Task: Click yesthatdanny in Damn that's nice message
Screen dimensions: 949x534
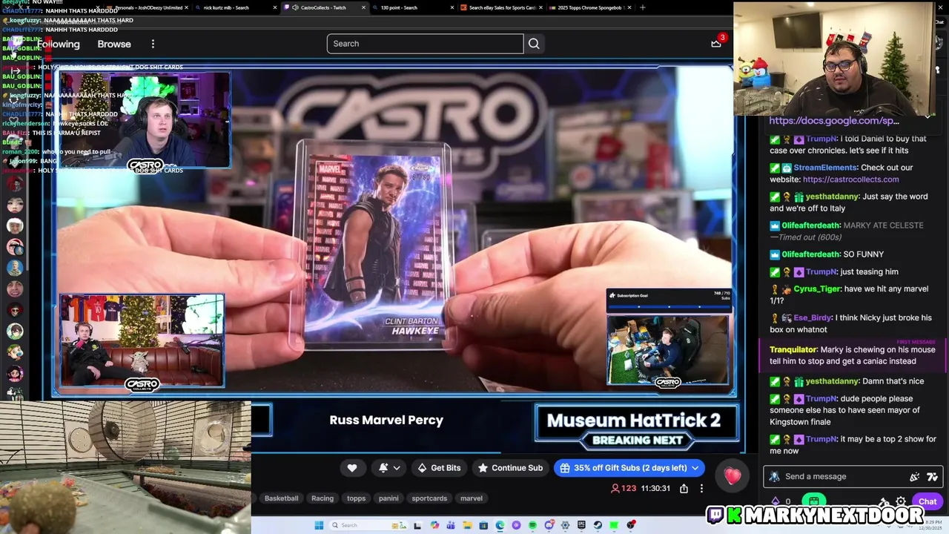Action: point(832,381)
